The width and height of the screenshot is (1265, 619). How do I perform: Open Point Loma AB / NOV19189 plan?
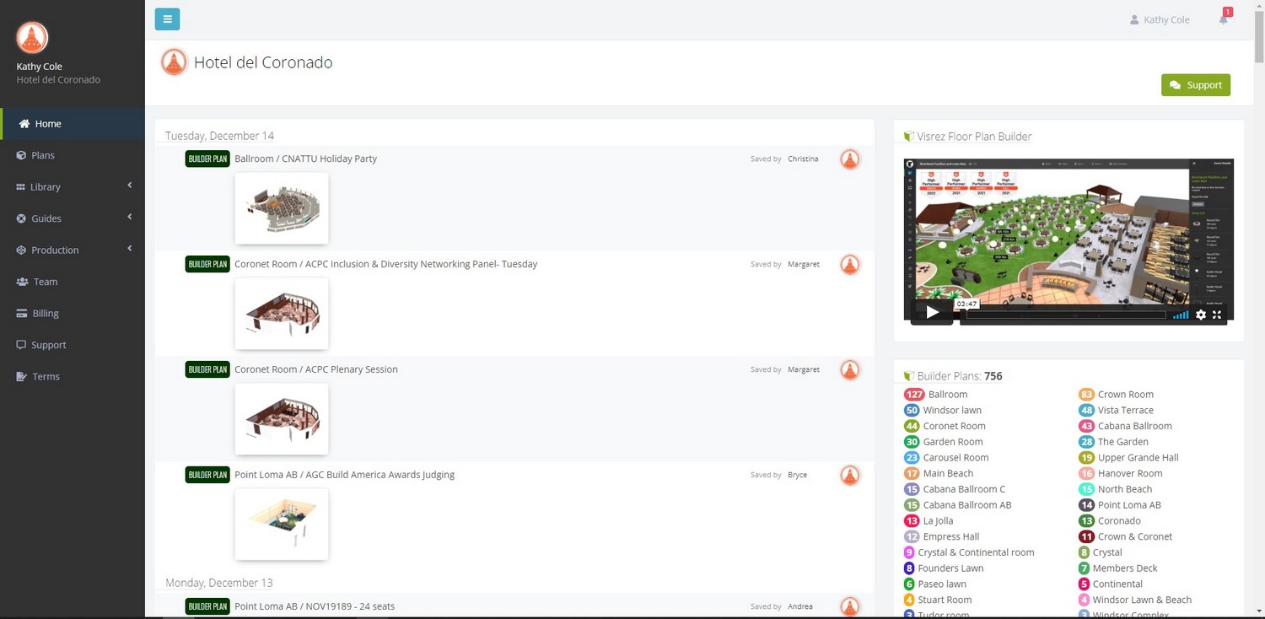[x=315, y=606]
